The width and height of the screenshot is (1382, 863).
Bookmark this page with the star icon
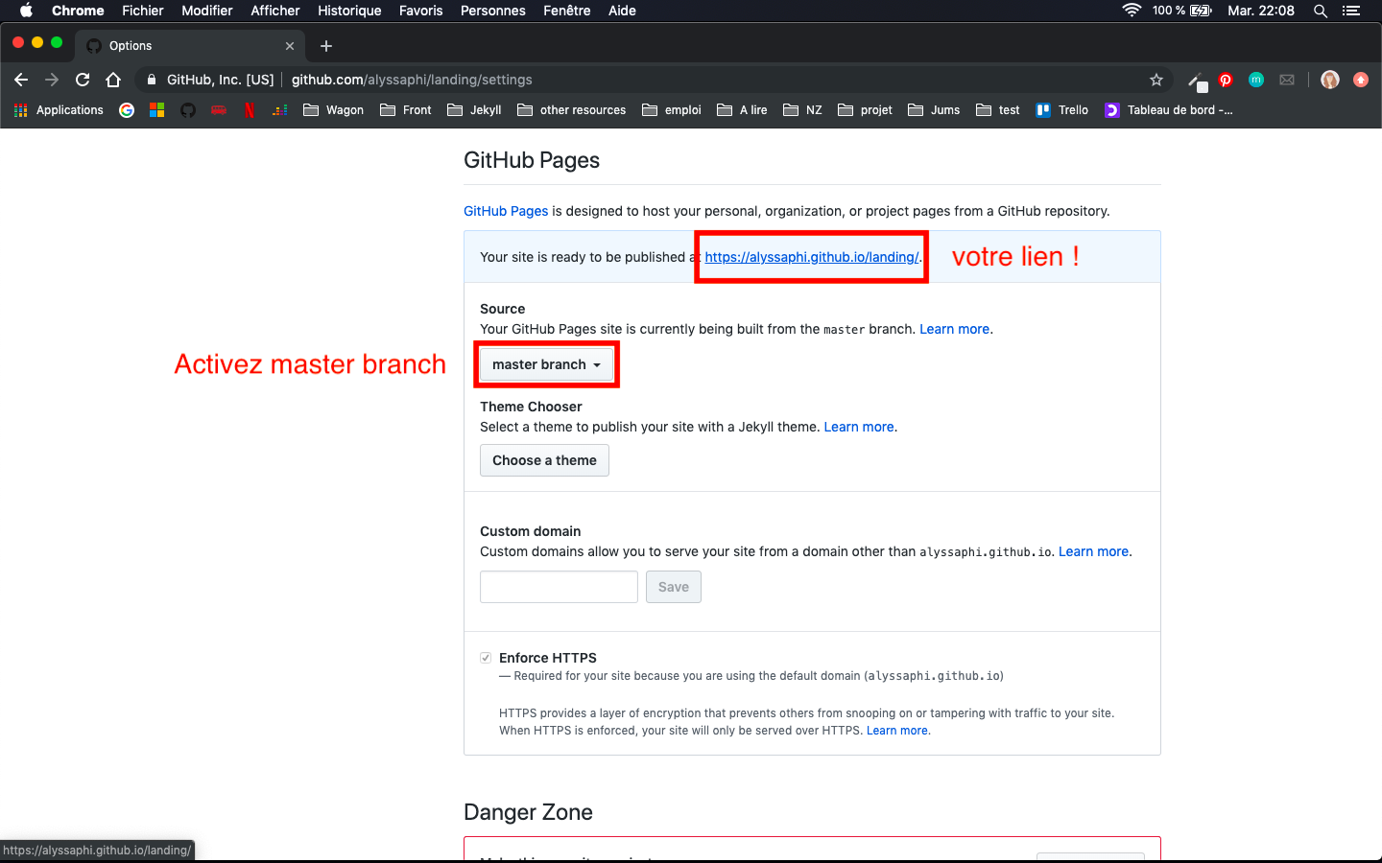pyautogui.click(x=1156, y=81)
